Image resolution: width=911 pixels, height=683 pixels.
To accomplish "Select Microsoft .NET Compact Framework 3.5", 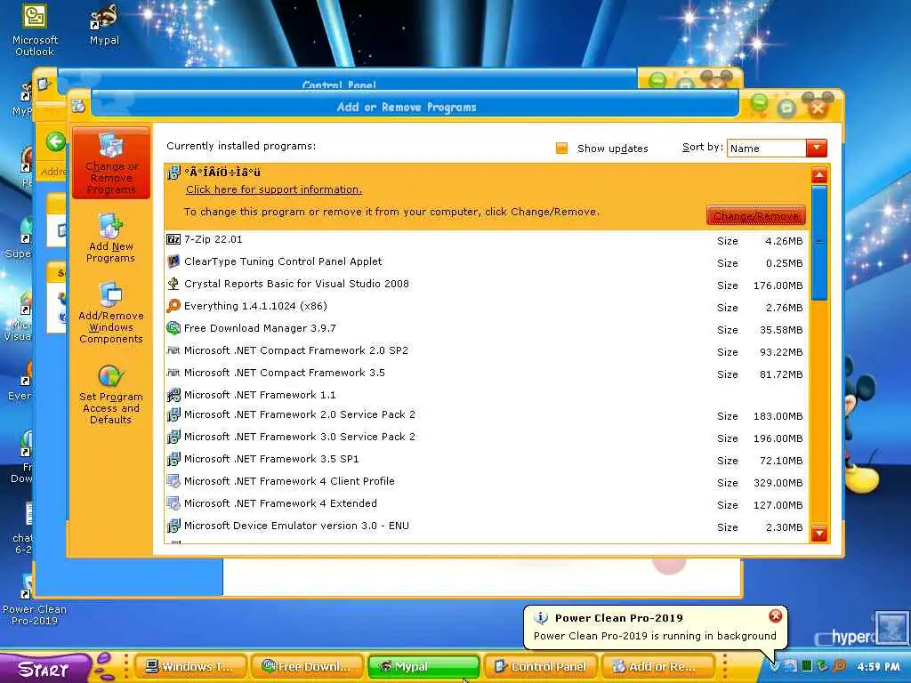I will coord(487,373).
